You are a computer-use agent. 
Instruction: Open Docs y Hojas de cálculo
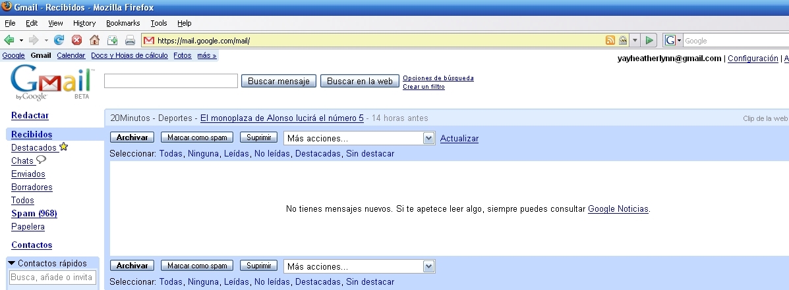click(x=129, y=56)
